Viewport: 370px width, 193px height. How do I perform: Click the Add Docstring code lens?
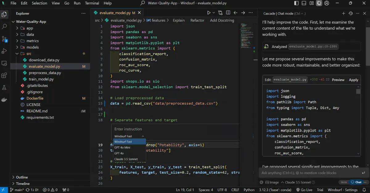222,20
